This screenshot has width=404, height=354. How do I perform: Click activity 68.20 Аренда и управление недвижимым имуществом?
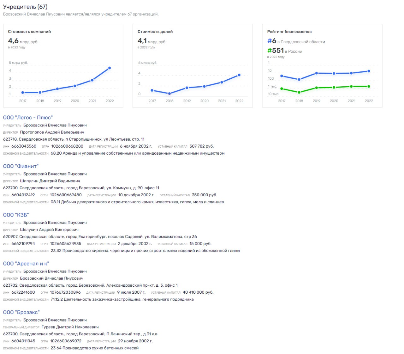pos(138,153)
